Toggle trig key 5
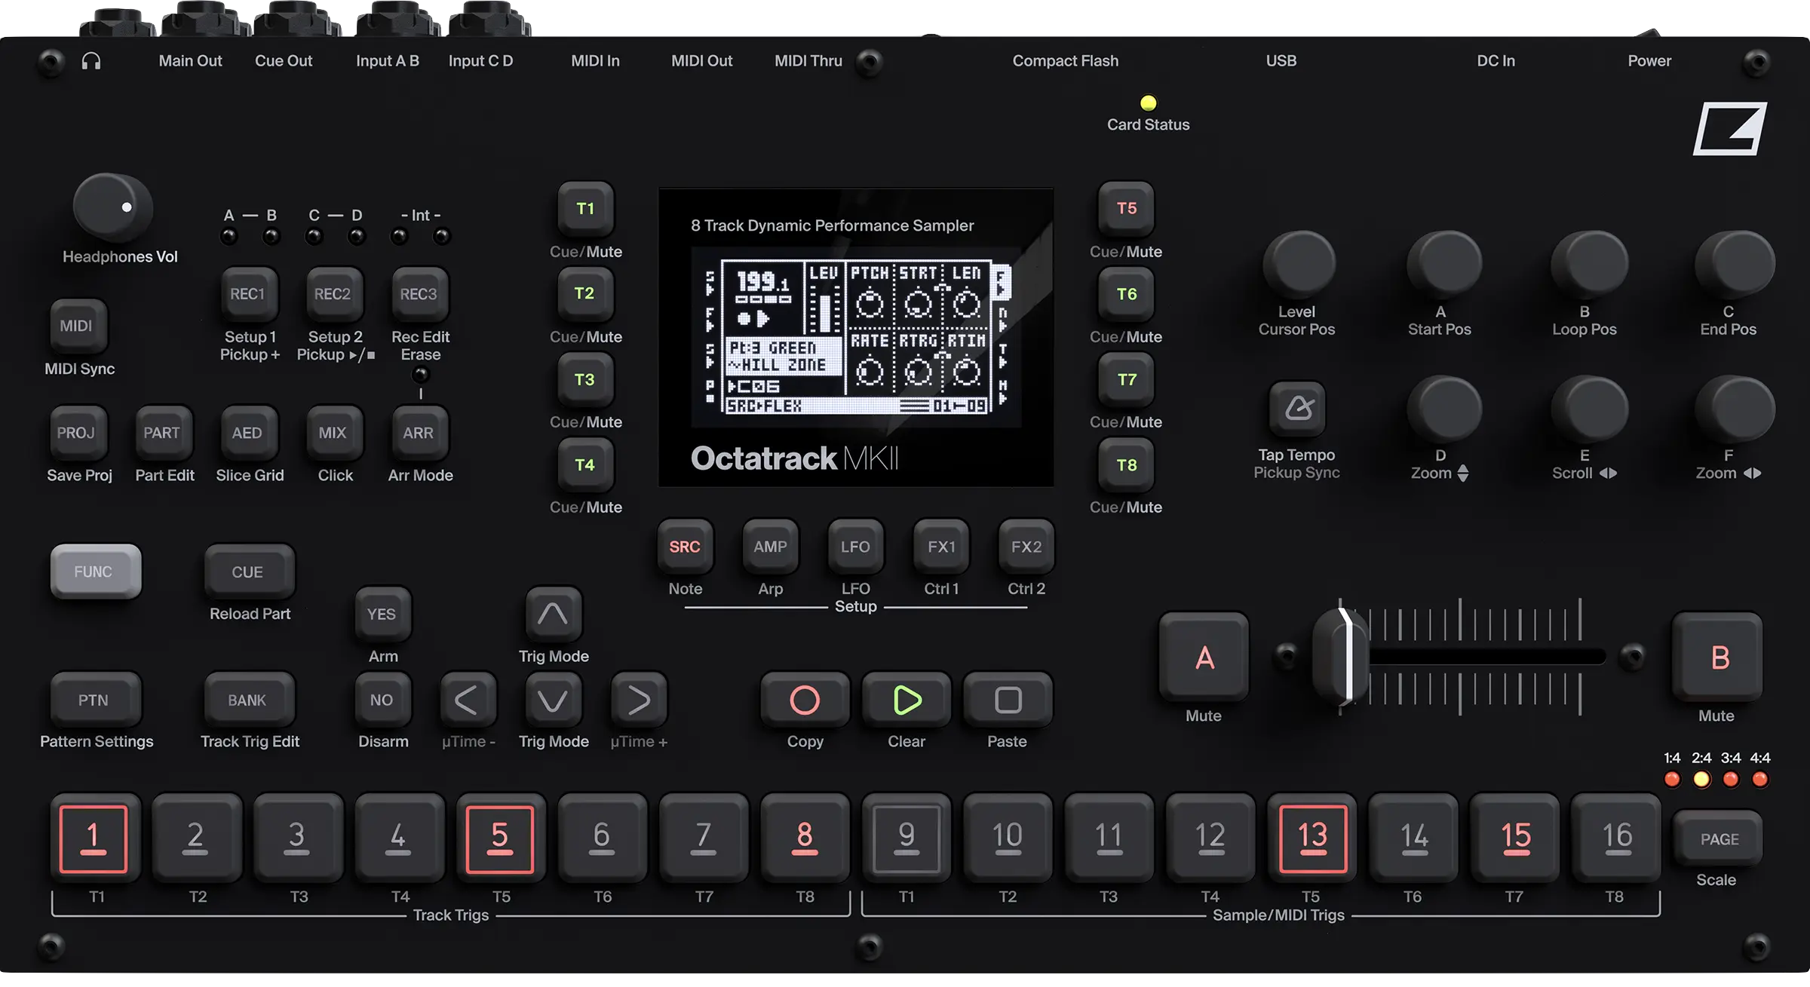Image resolution: width=1810 pixels, height=987 pixels. pos(500,838)
